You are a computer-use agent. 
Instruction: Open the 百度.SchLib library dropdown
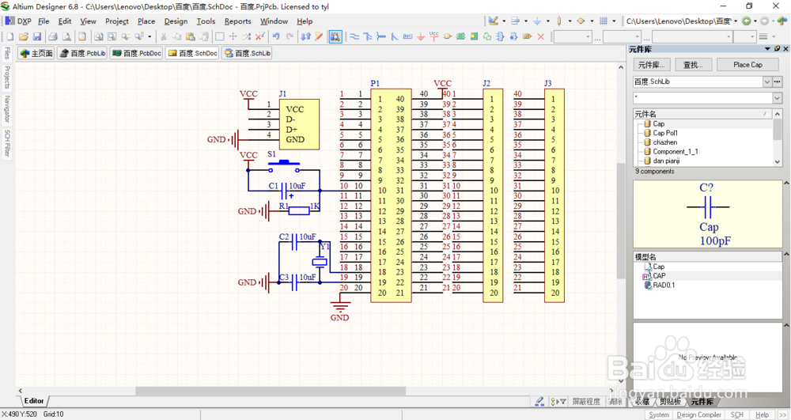(767, 81)
